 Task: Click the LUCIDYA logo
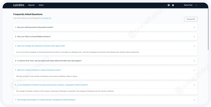tap(19, 5)
